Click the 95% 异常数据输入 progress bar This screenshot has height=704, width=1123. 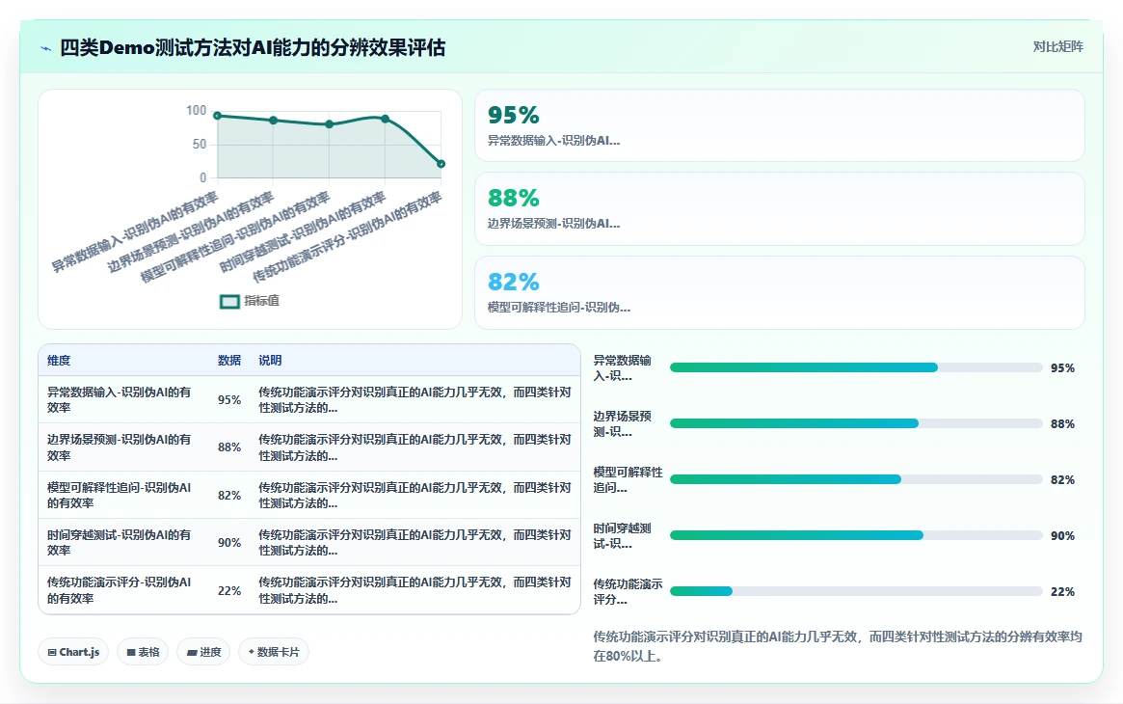pos(856,367)
